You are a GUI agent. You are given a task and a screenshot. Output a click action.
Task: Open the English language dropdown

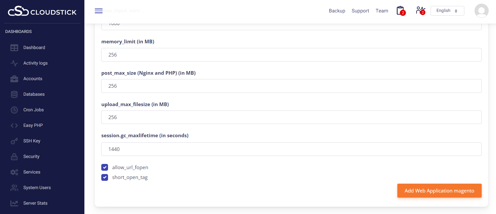click(447, 11)
